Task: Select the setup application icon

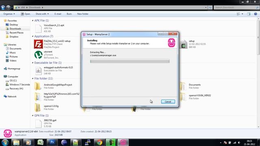Action: tap(183, 44)
